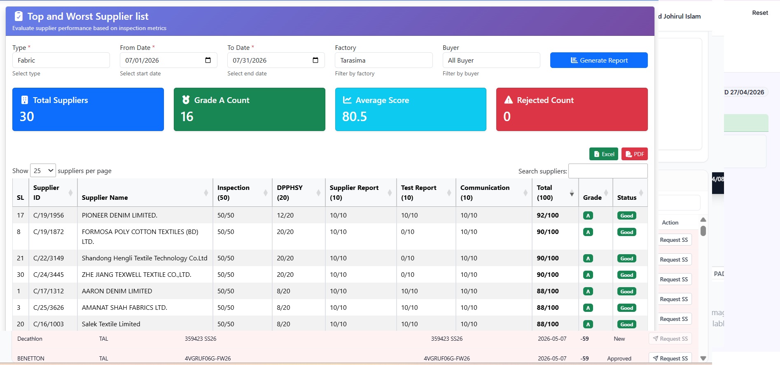The width and height of the screenshot is (780, 365).
Task: Export the supplier list to Excel
Action: [604, 154]
